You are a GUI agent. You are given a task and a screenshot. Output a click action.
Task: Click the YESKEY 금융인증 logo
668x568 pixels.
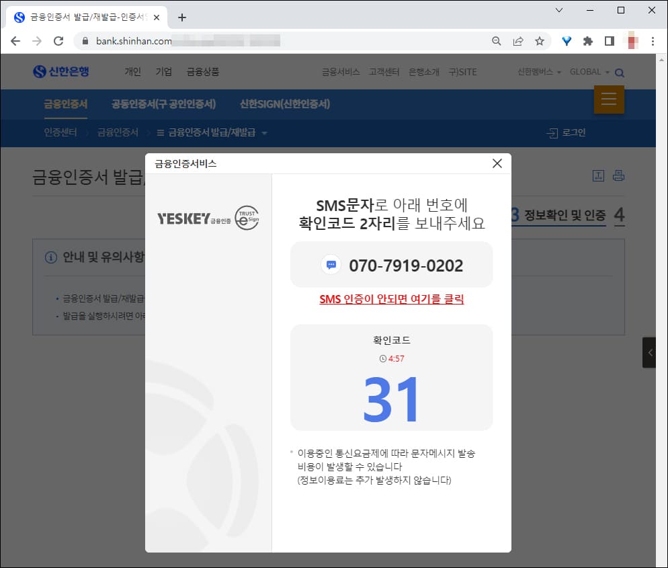(x=194, y=218)
